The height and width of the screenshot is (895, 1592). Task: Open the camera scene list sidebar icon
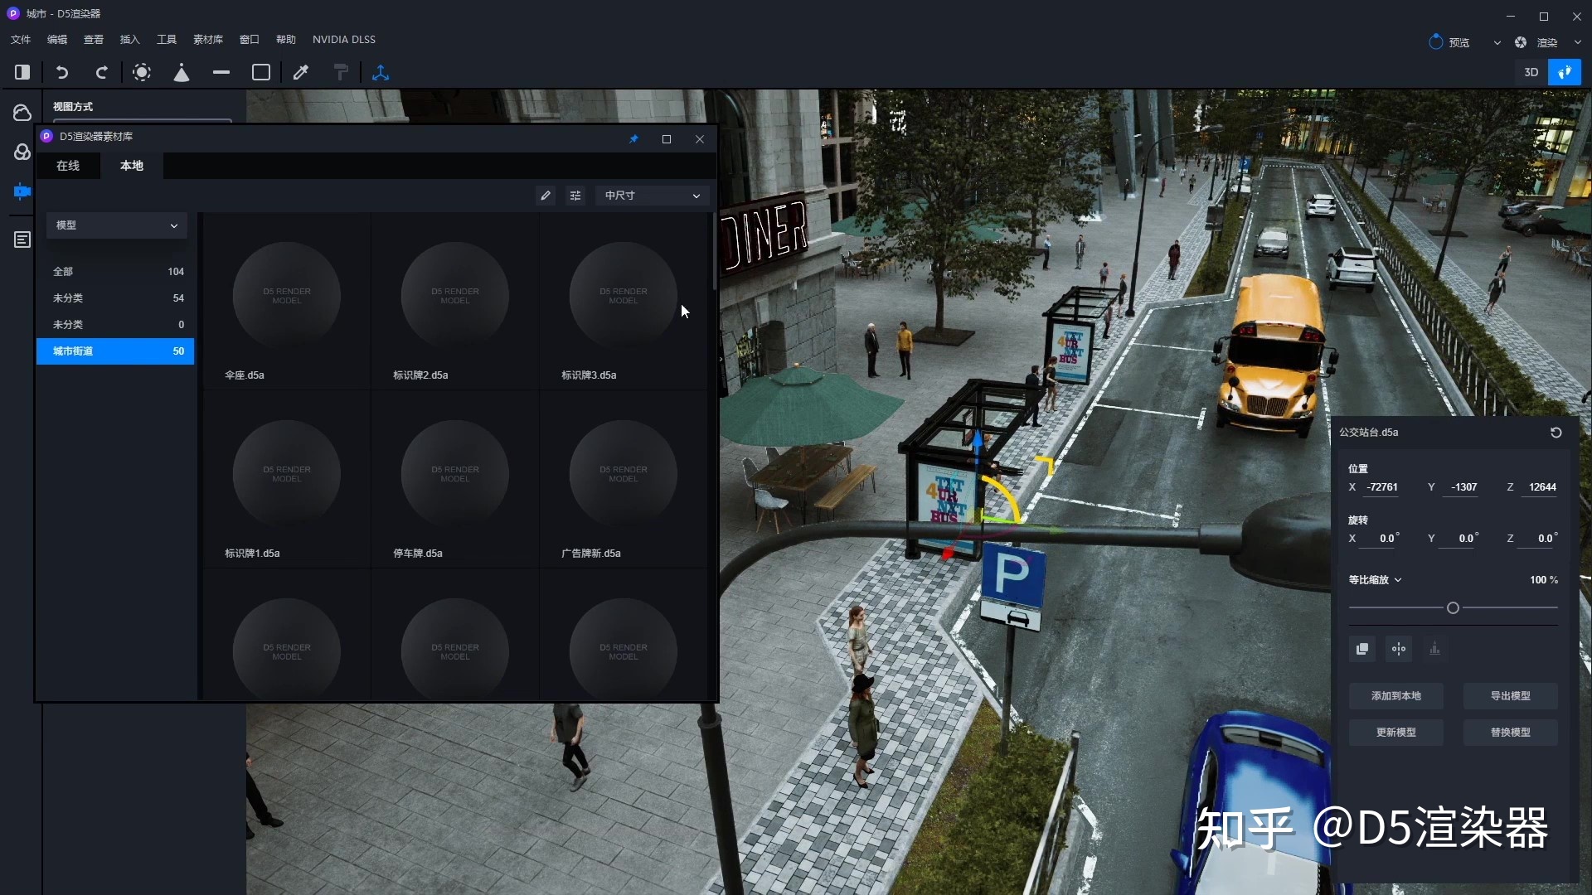tap(22, 192)
